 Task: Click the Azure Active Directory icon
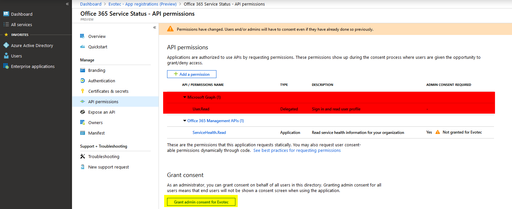6,45
